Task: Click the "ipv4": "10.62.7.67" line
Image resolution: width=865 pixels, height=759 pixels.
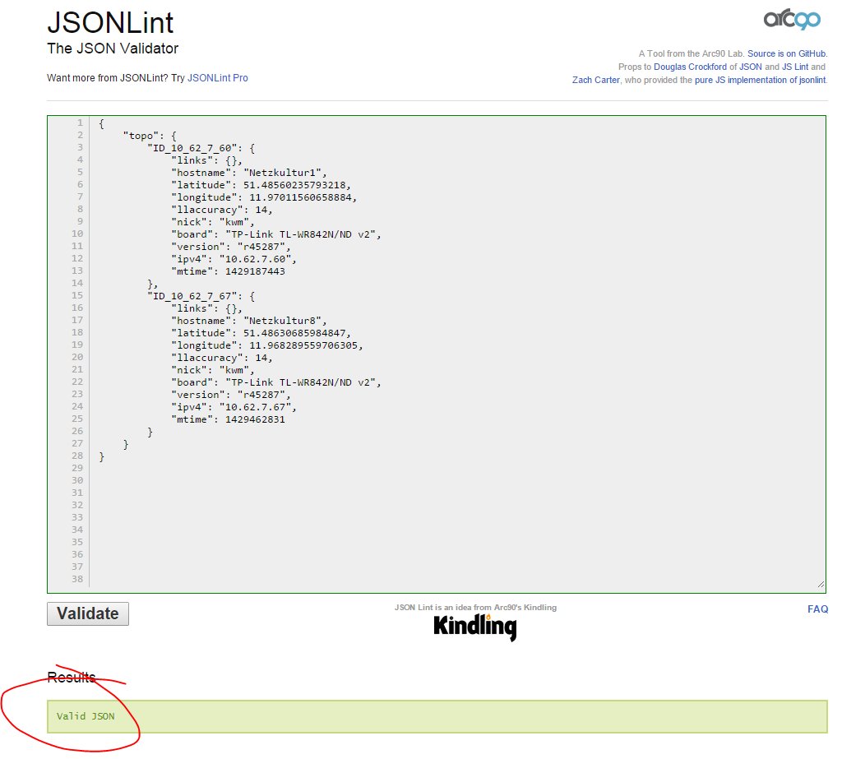Action: tap(234, 407)
